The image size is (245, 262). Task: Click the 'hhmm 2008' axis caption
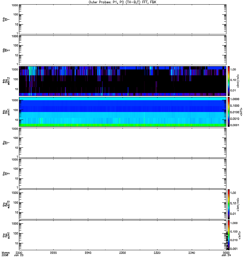(6, 254)
